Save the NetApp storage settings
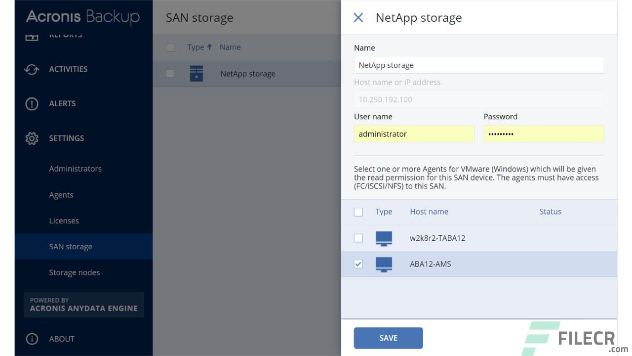This screenshot has height=356, width=632. pos(388,338)
